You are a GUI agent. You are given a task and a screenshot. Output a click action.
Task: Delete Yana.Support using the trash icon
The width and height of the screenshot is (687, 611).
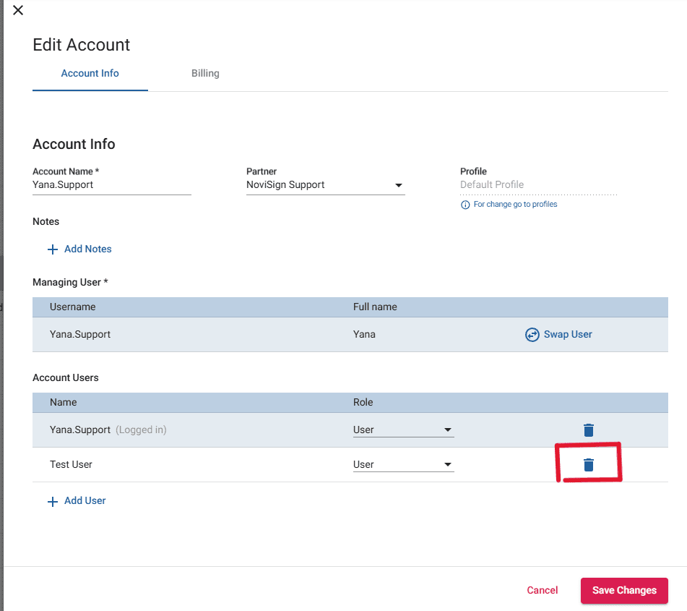tap(588, 430)
